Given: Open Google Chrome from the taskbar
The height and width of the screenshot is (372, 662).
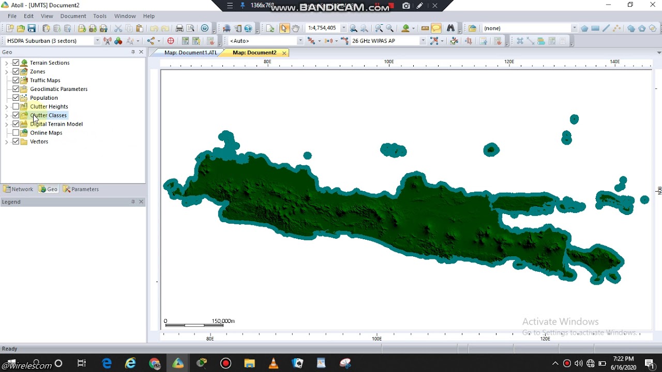Looking at the screenshot, I should click(154, 363).
